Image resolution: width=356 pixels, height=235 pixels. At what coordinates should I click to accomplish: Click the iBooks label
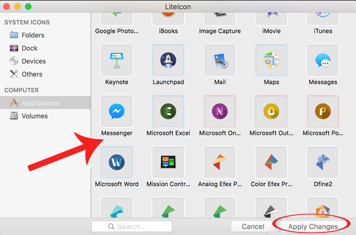pyautogui.click(x=168, y=31)
